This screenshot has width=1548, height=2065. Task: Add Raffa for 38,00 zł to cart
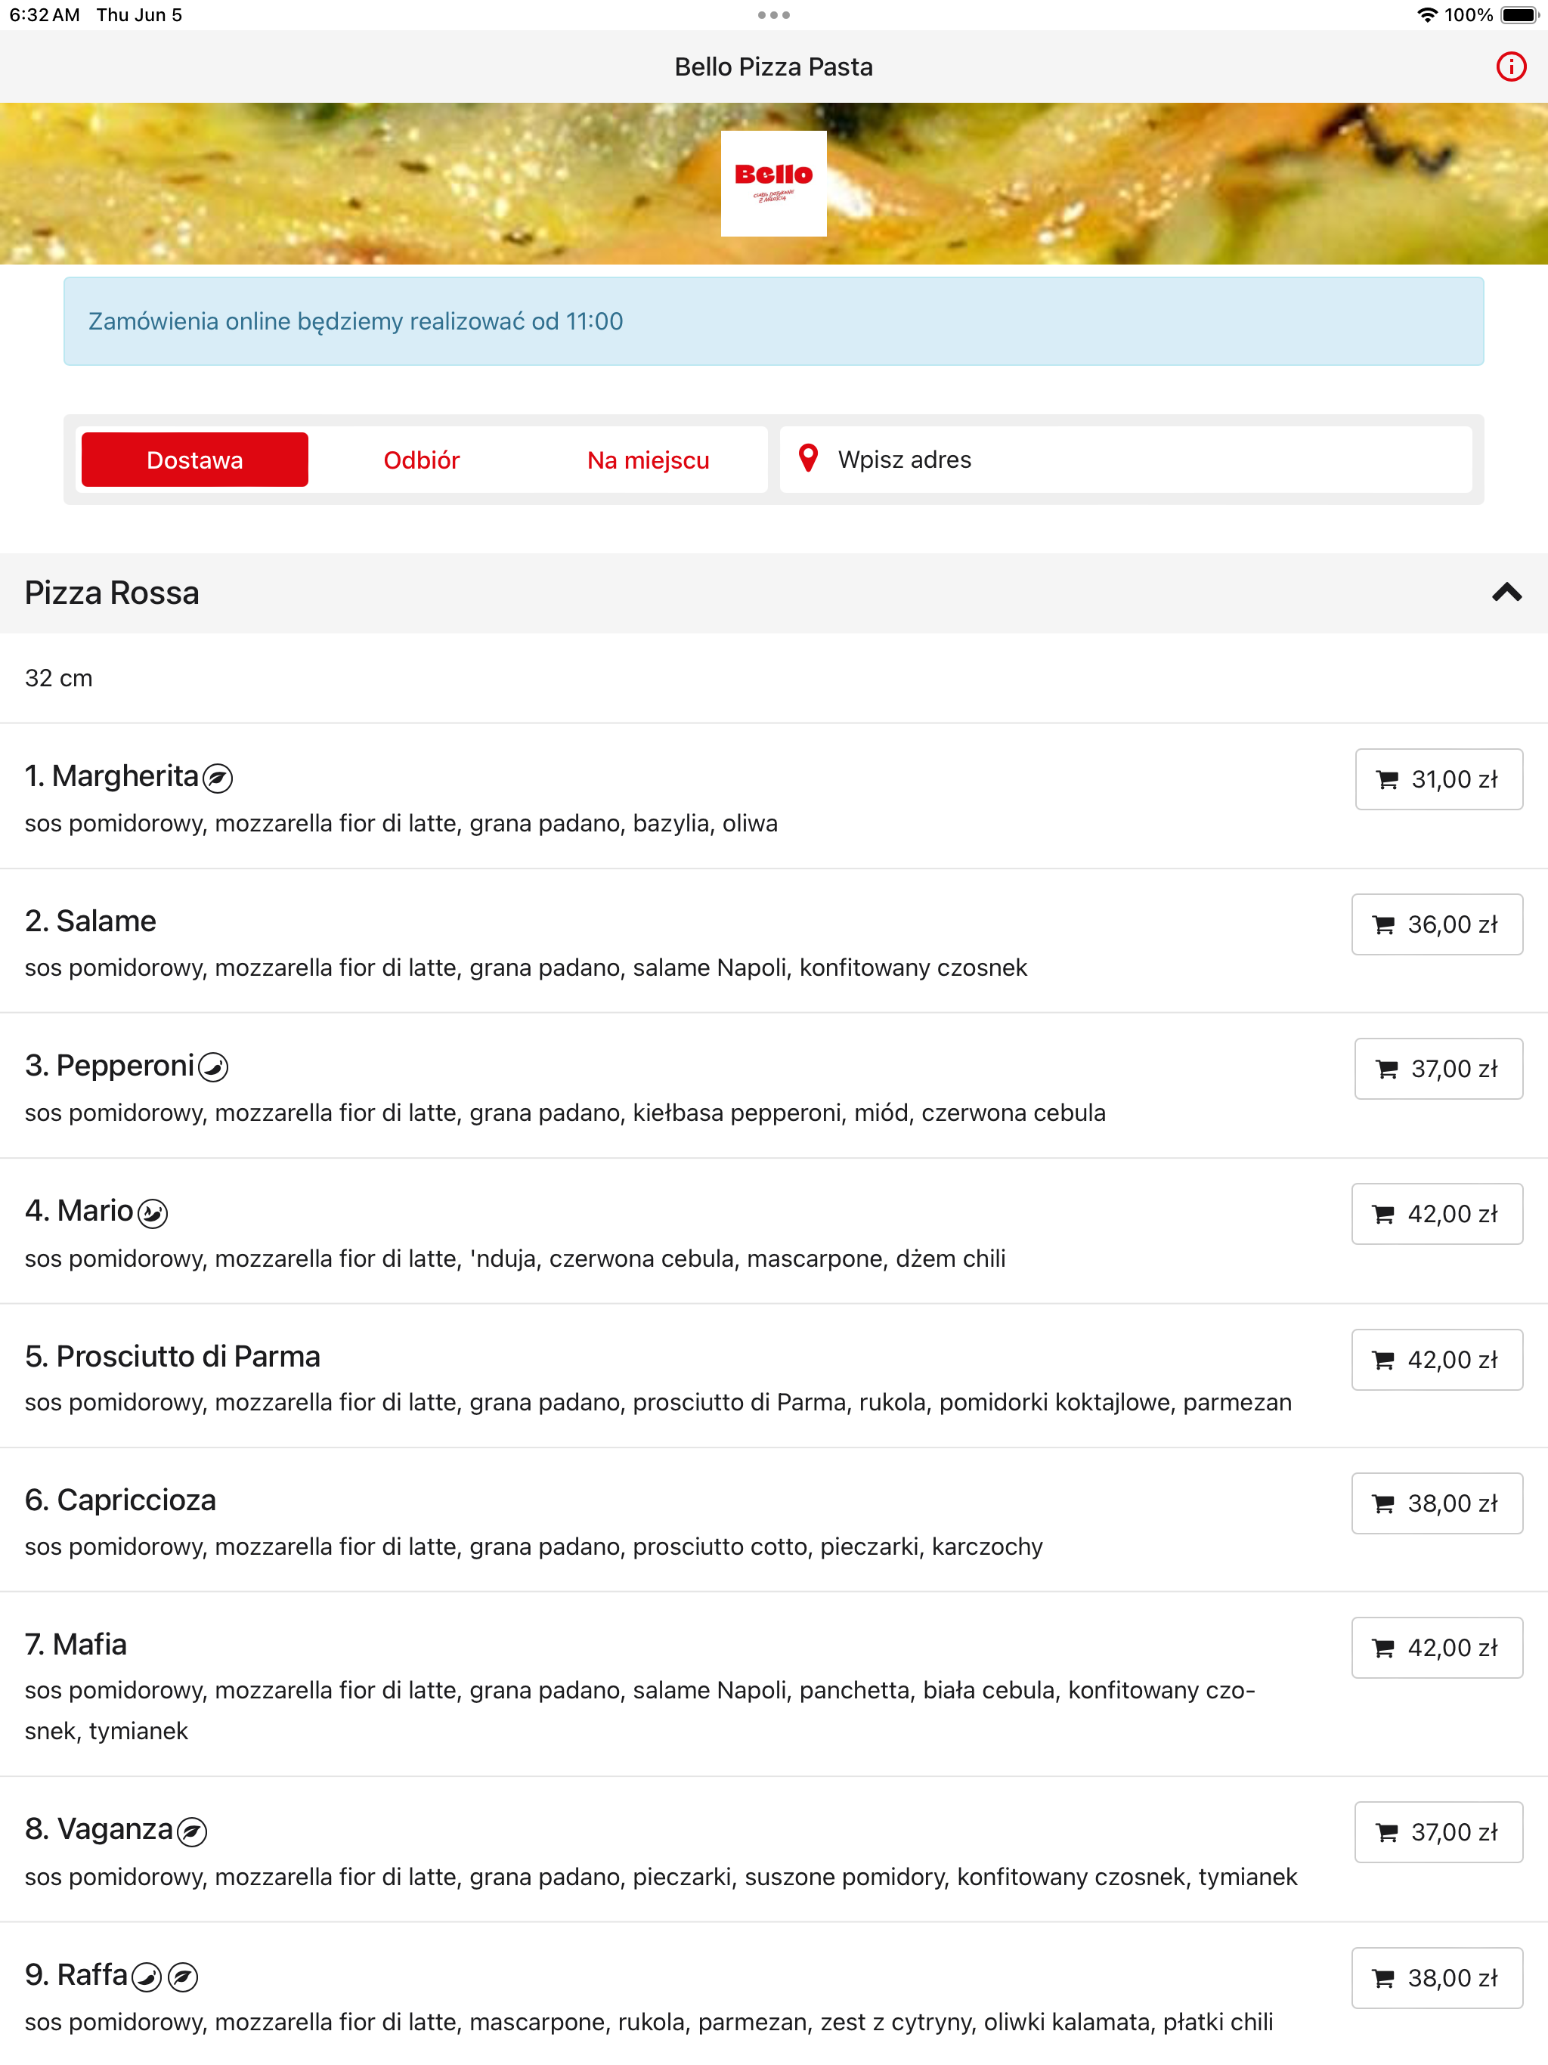pyautogui.click(x=1436, y=1978)
